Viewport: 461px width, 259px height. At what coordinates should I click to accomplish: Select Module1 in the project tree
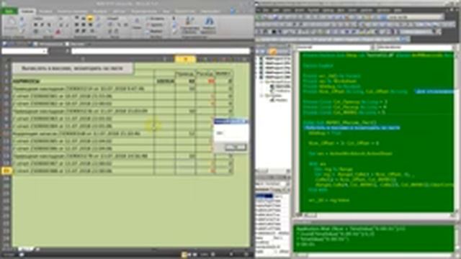(x=279, y=100)
